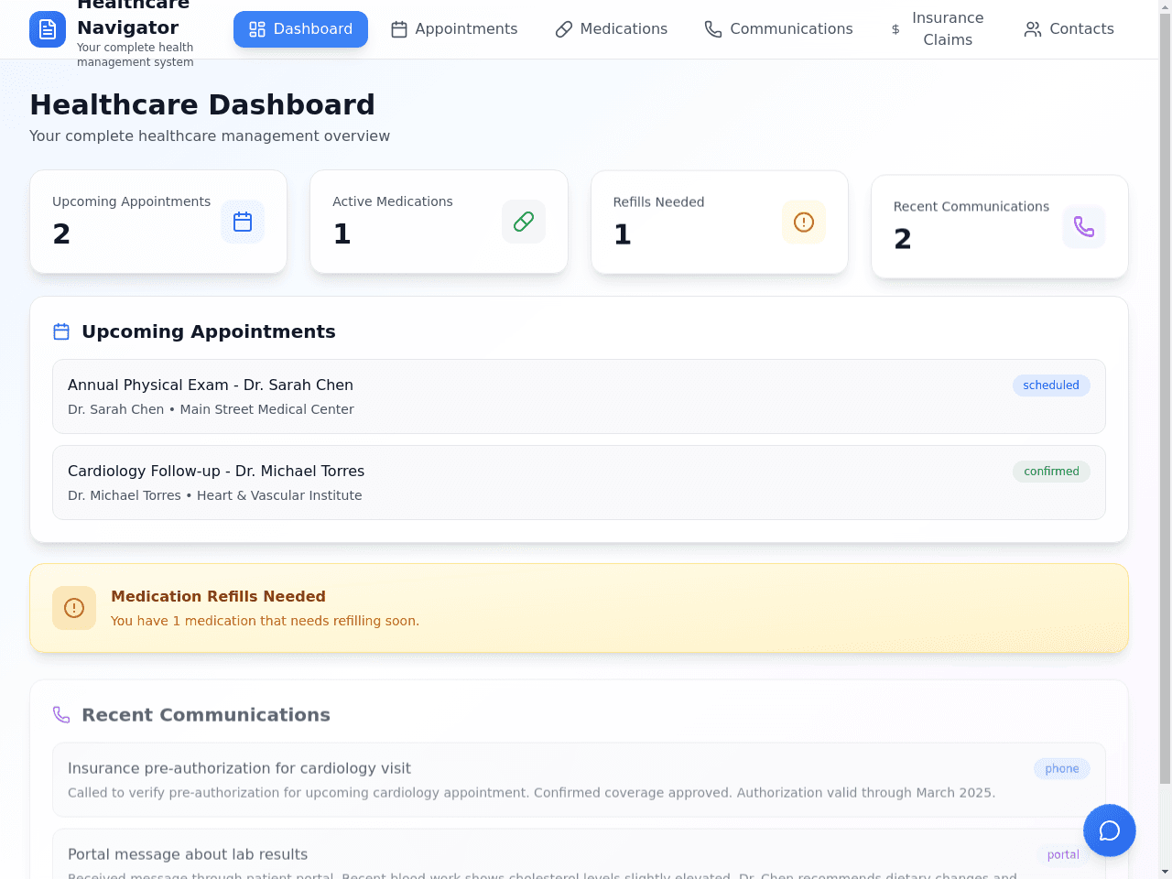Click the dollar sign icon for Insurance Claims

pos(895,29)
